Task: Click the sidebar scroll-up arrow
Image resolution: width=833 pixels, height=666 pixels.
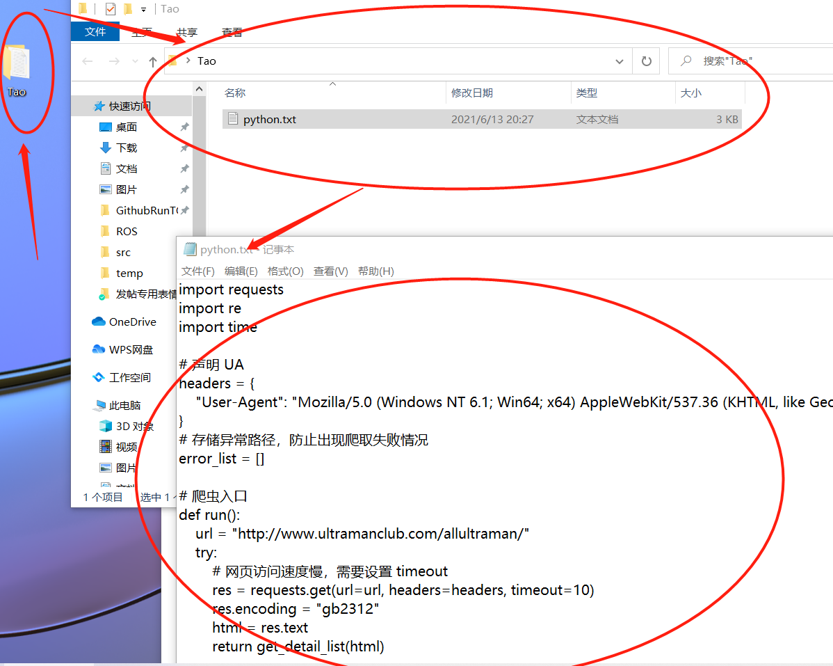Action: pyautogui.click(x=200, y=89)
